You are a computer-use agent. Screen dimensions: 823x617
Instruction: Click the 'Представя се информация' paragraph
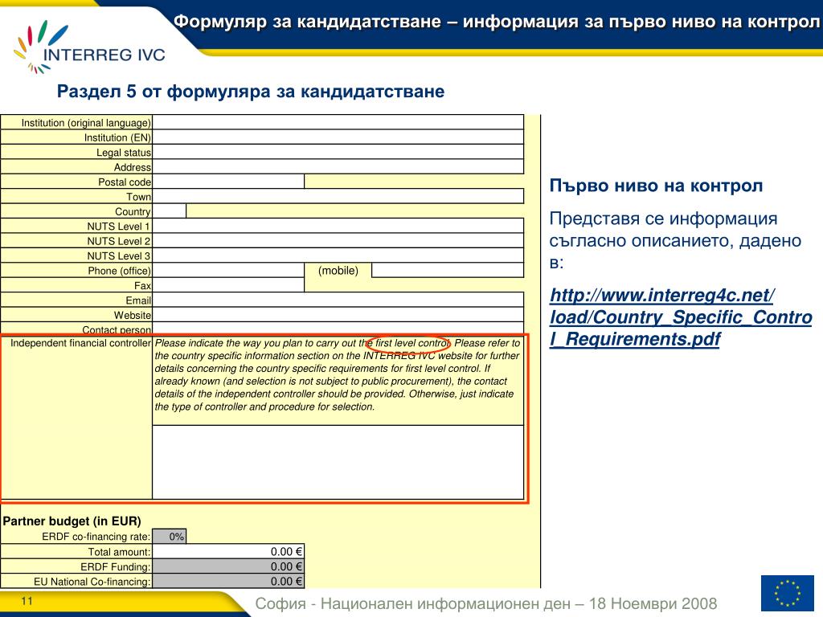(675, 240)
